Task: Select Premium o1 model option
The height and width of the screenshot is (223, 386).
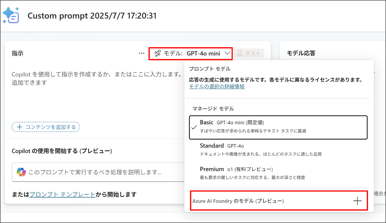Action: (278, 173)
